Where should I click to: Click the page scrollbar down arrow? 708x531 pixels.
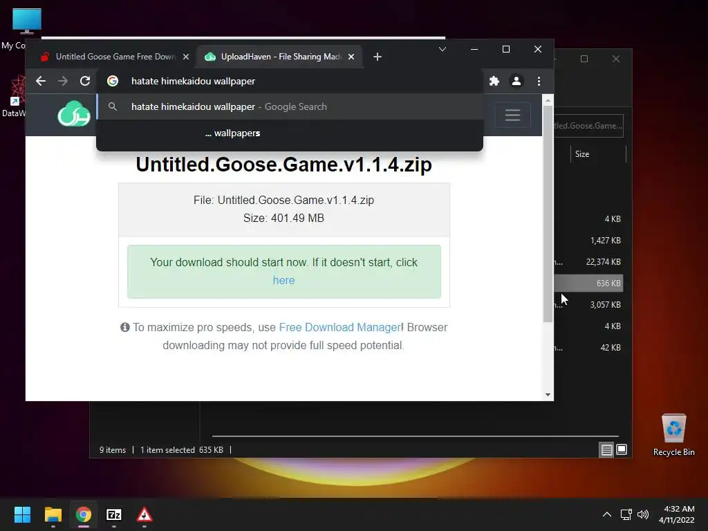click(x=548, y=395)
